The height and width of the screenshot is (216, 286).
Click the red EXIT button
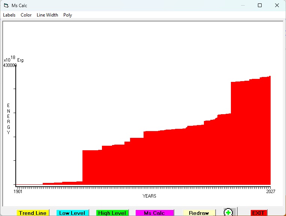tap(259, 213)
